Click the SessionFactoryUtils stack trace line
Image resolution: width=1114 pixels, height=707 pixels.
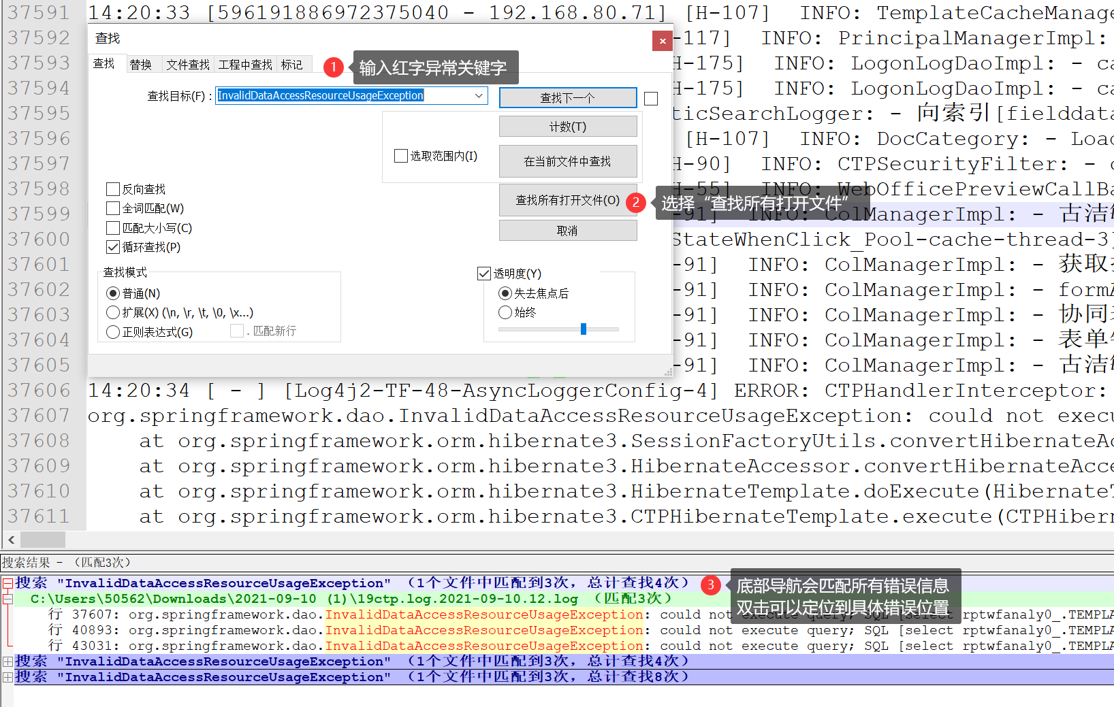626,441
